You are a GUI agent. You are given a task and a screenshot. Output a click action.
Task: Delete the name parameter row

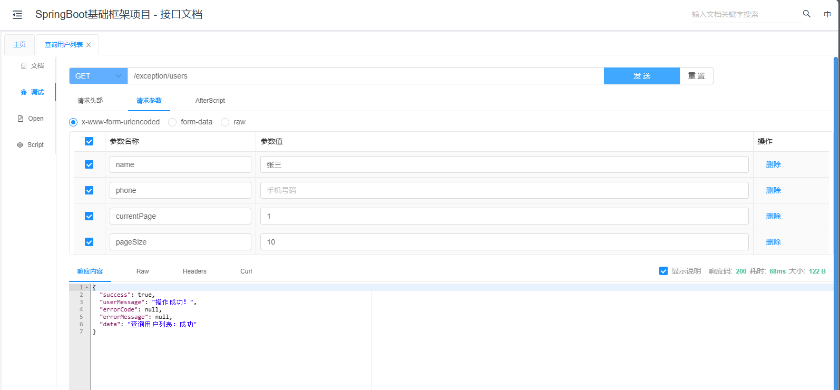tap(773, 164)
